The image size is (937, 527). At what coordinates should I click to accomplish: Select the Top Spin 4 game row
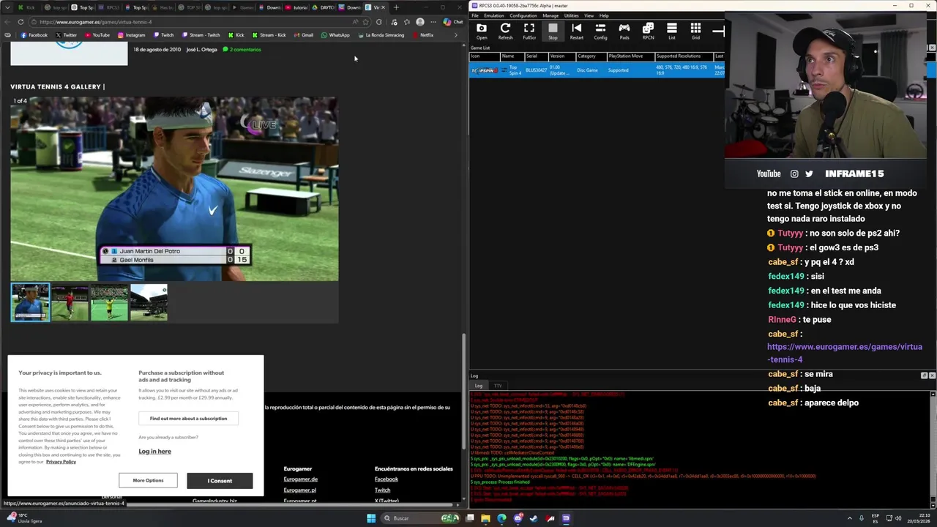[x=597, y=70]
